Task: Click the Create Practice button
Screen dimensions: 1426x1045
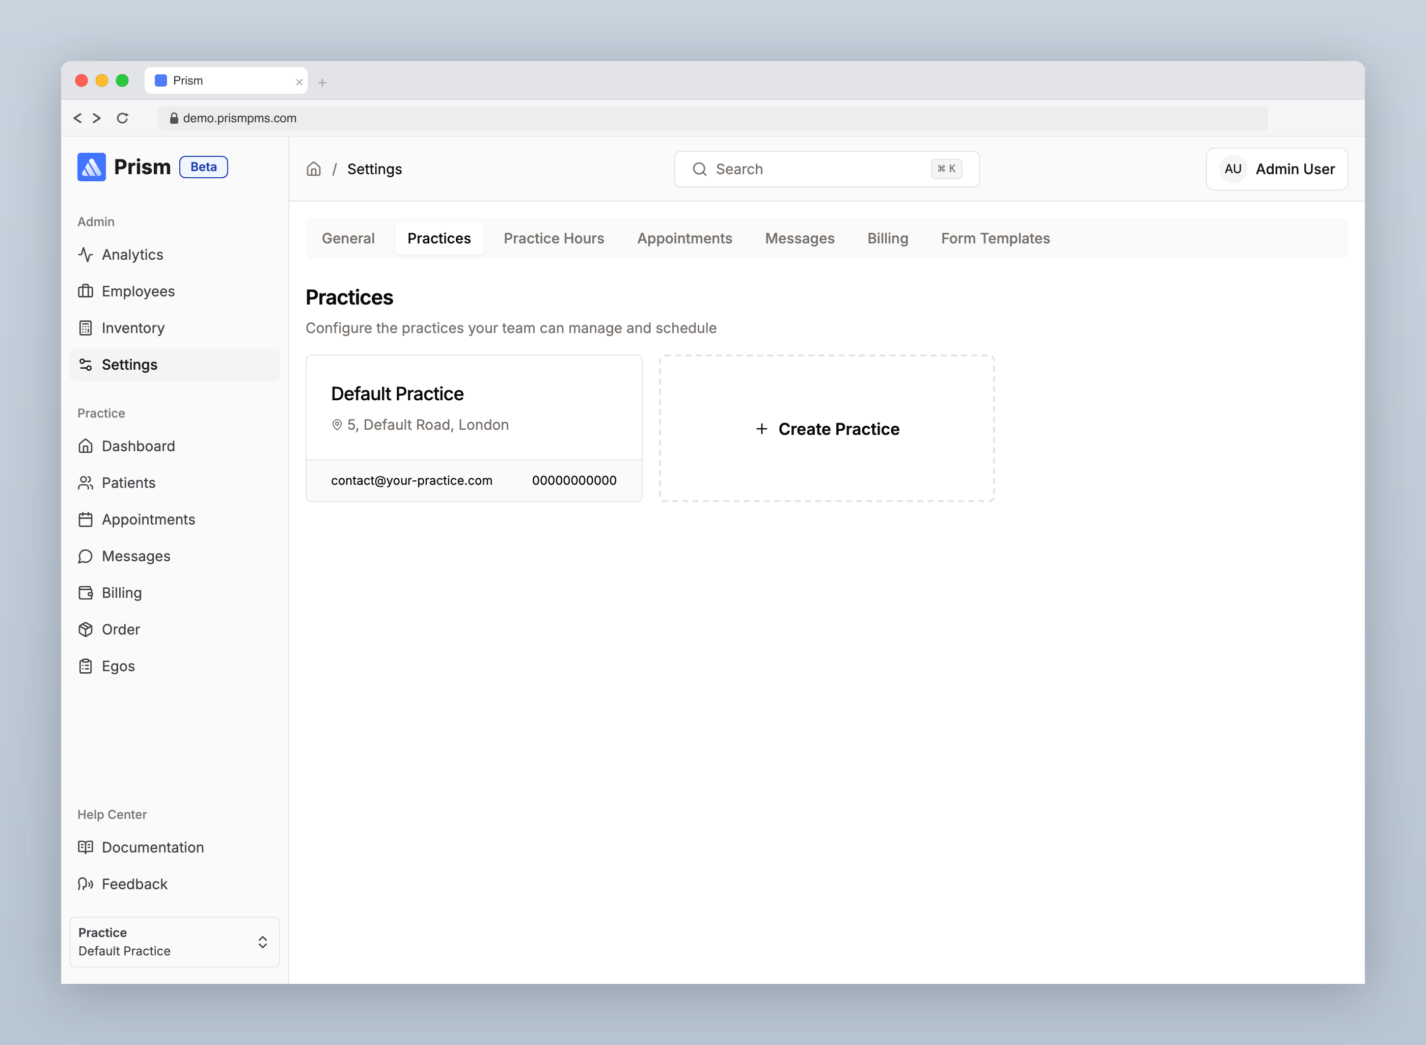Action: click(827, 429)
